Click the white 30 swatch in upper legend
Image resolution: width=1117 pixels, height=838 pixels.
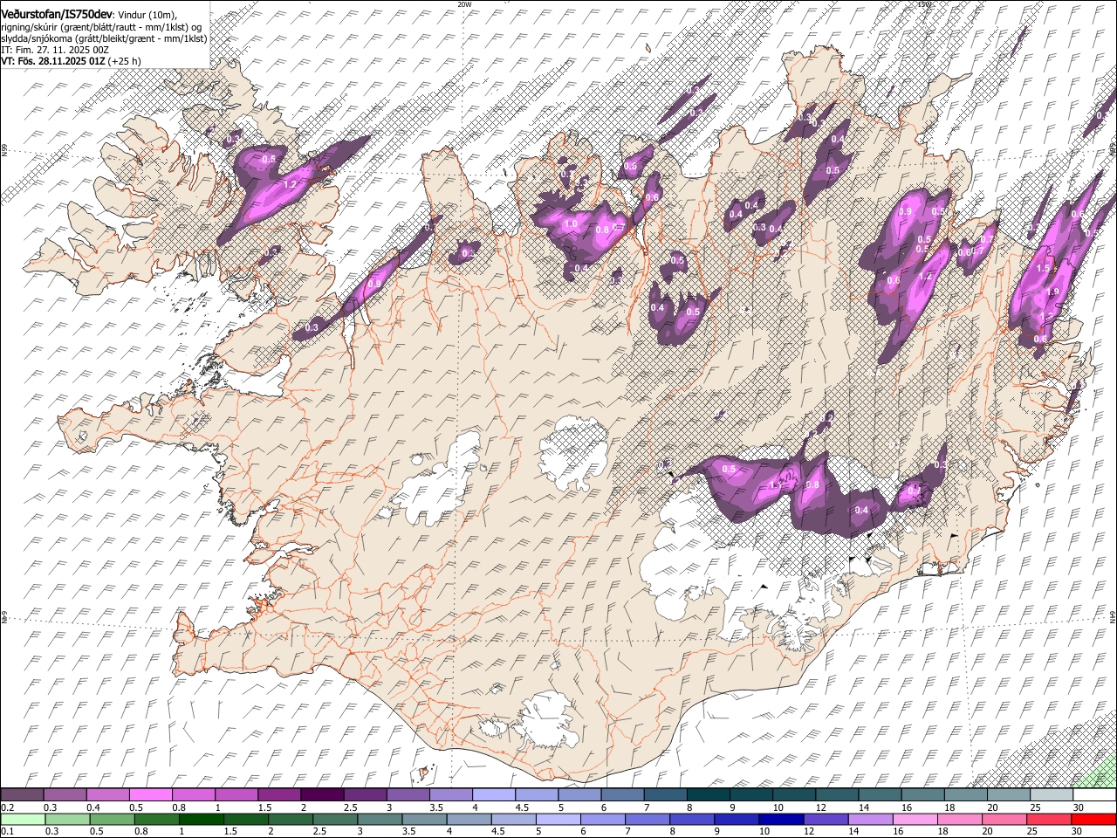point(1094,795)
